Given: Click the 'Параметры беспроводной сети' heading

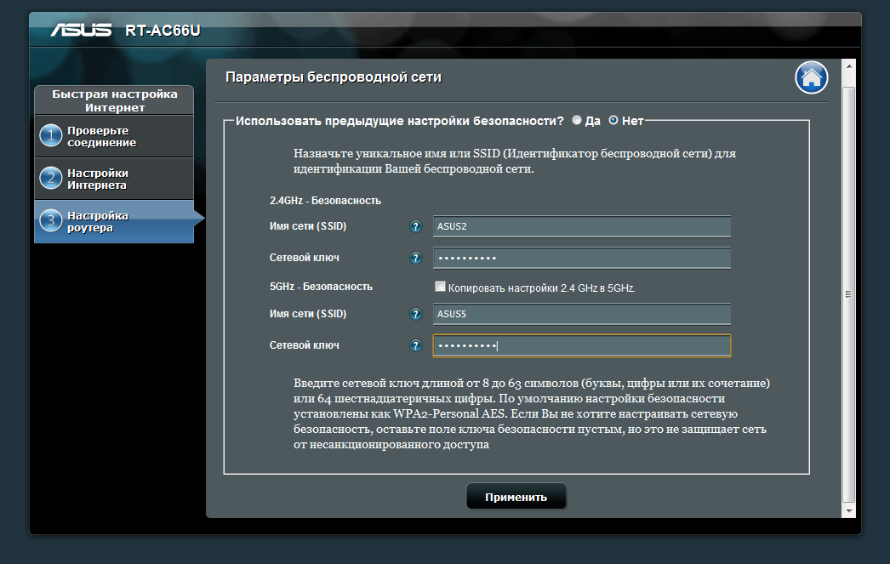Looking at the screenshot, I should point(334,77).
